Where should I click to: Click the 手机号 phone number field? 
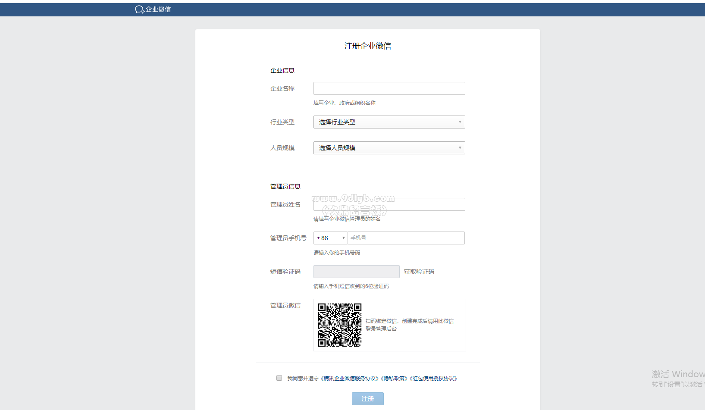click(406, 238)
